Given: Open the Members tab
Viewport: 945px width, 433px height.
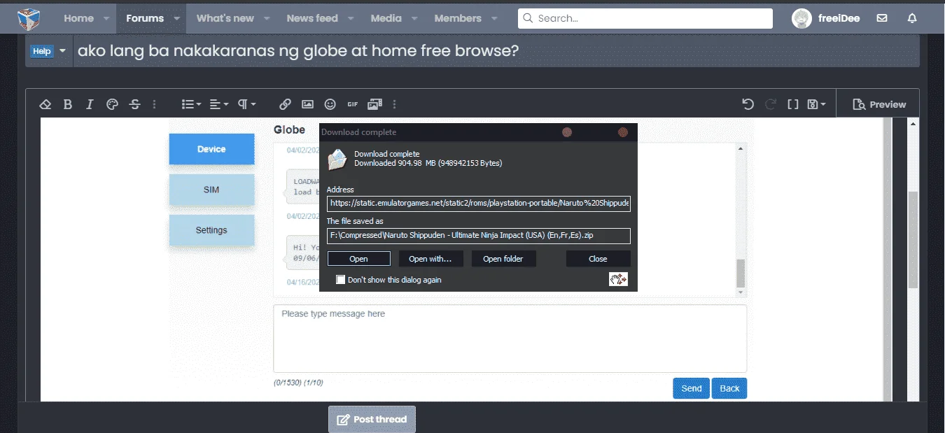Looking at the screenshot, I should pos(458,18).
